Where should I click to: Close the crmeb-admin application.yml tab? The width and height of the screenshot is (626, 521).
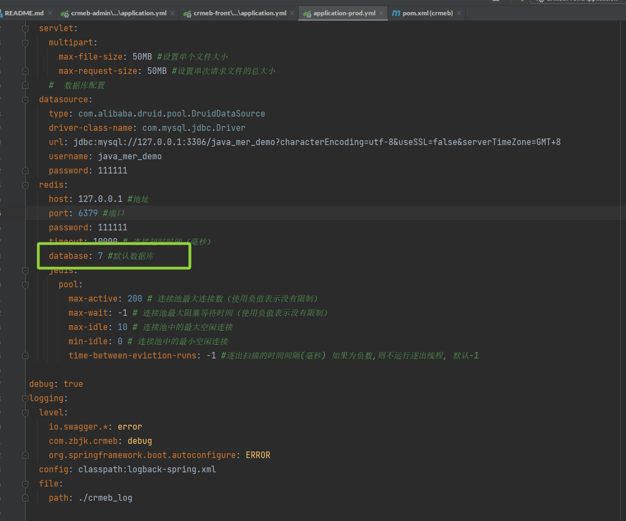[x=172, y=13]
